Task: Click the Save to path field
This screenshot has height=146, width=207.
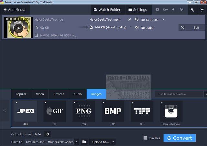Action: 49,142
